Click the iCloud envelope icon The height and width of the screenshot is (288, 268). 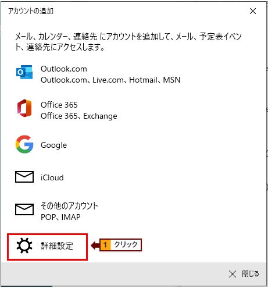pyautogui.click(x=24, y=177)
